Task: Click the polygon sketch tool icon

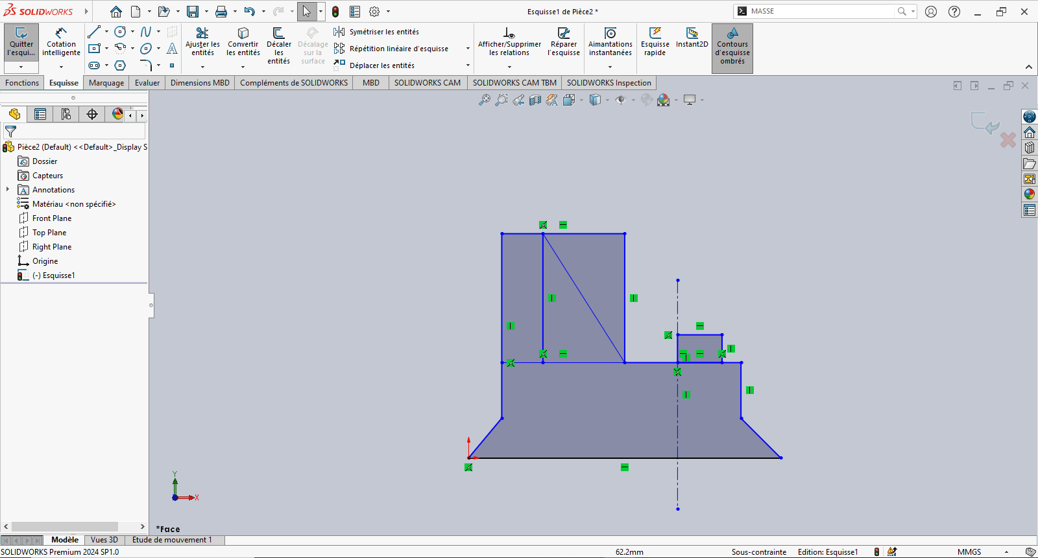Action: 120,65
